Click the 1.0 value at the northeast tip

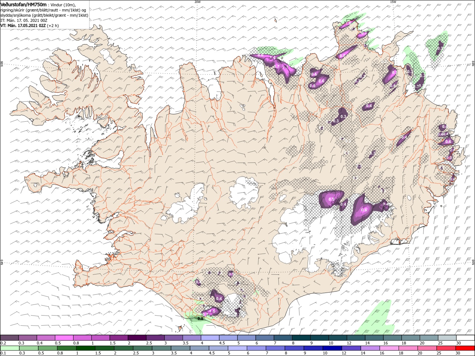click(349, 23)
